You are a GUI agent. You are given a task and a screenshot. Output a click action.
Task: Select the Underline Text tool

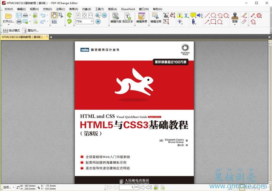pos(186,15)
